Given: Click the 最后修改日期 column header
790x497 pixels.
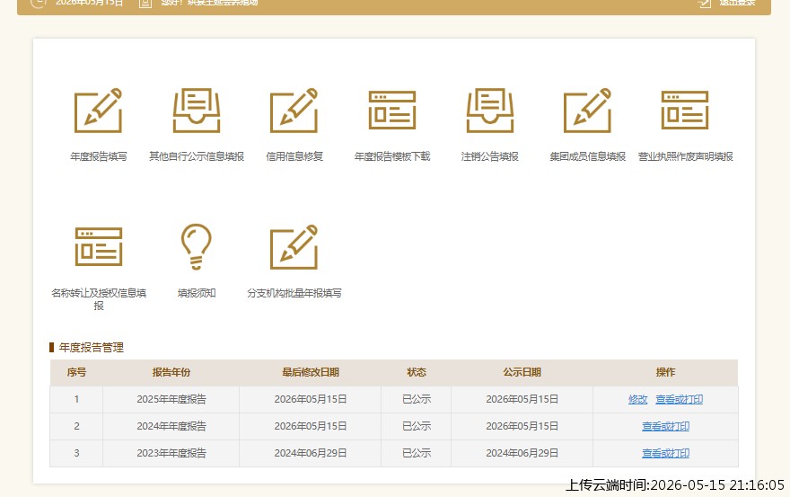Looking at the screenshot, I should [311, 372].
